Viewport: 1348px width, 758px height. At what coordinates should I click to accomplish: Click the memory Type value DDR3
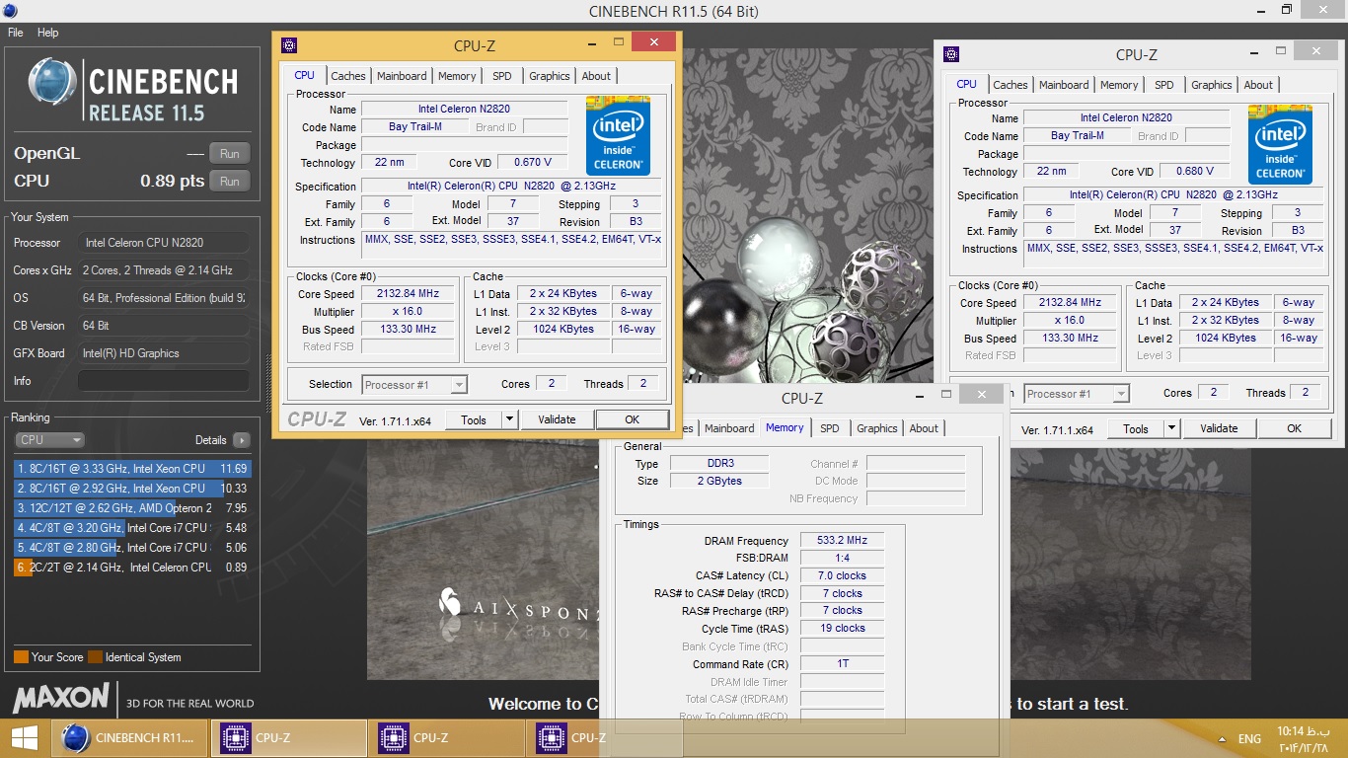pyautogui.click(x=718, y=464)
